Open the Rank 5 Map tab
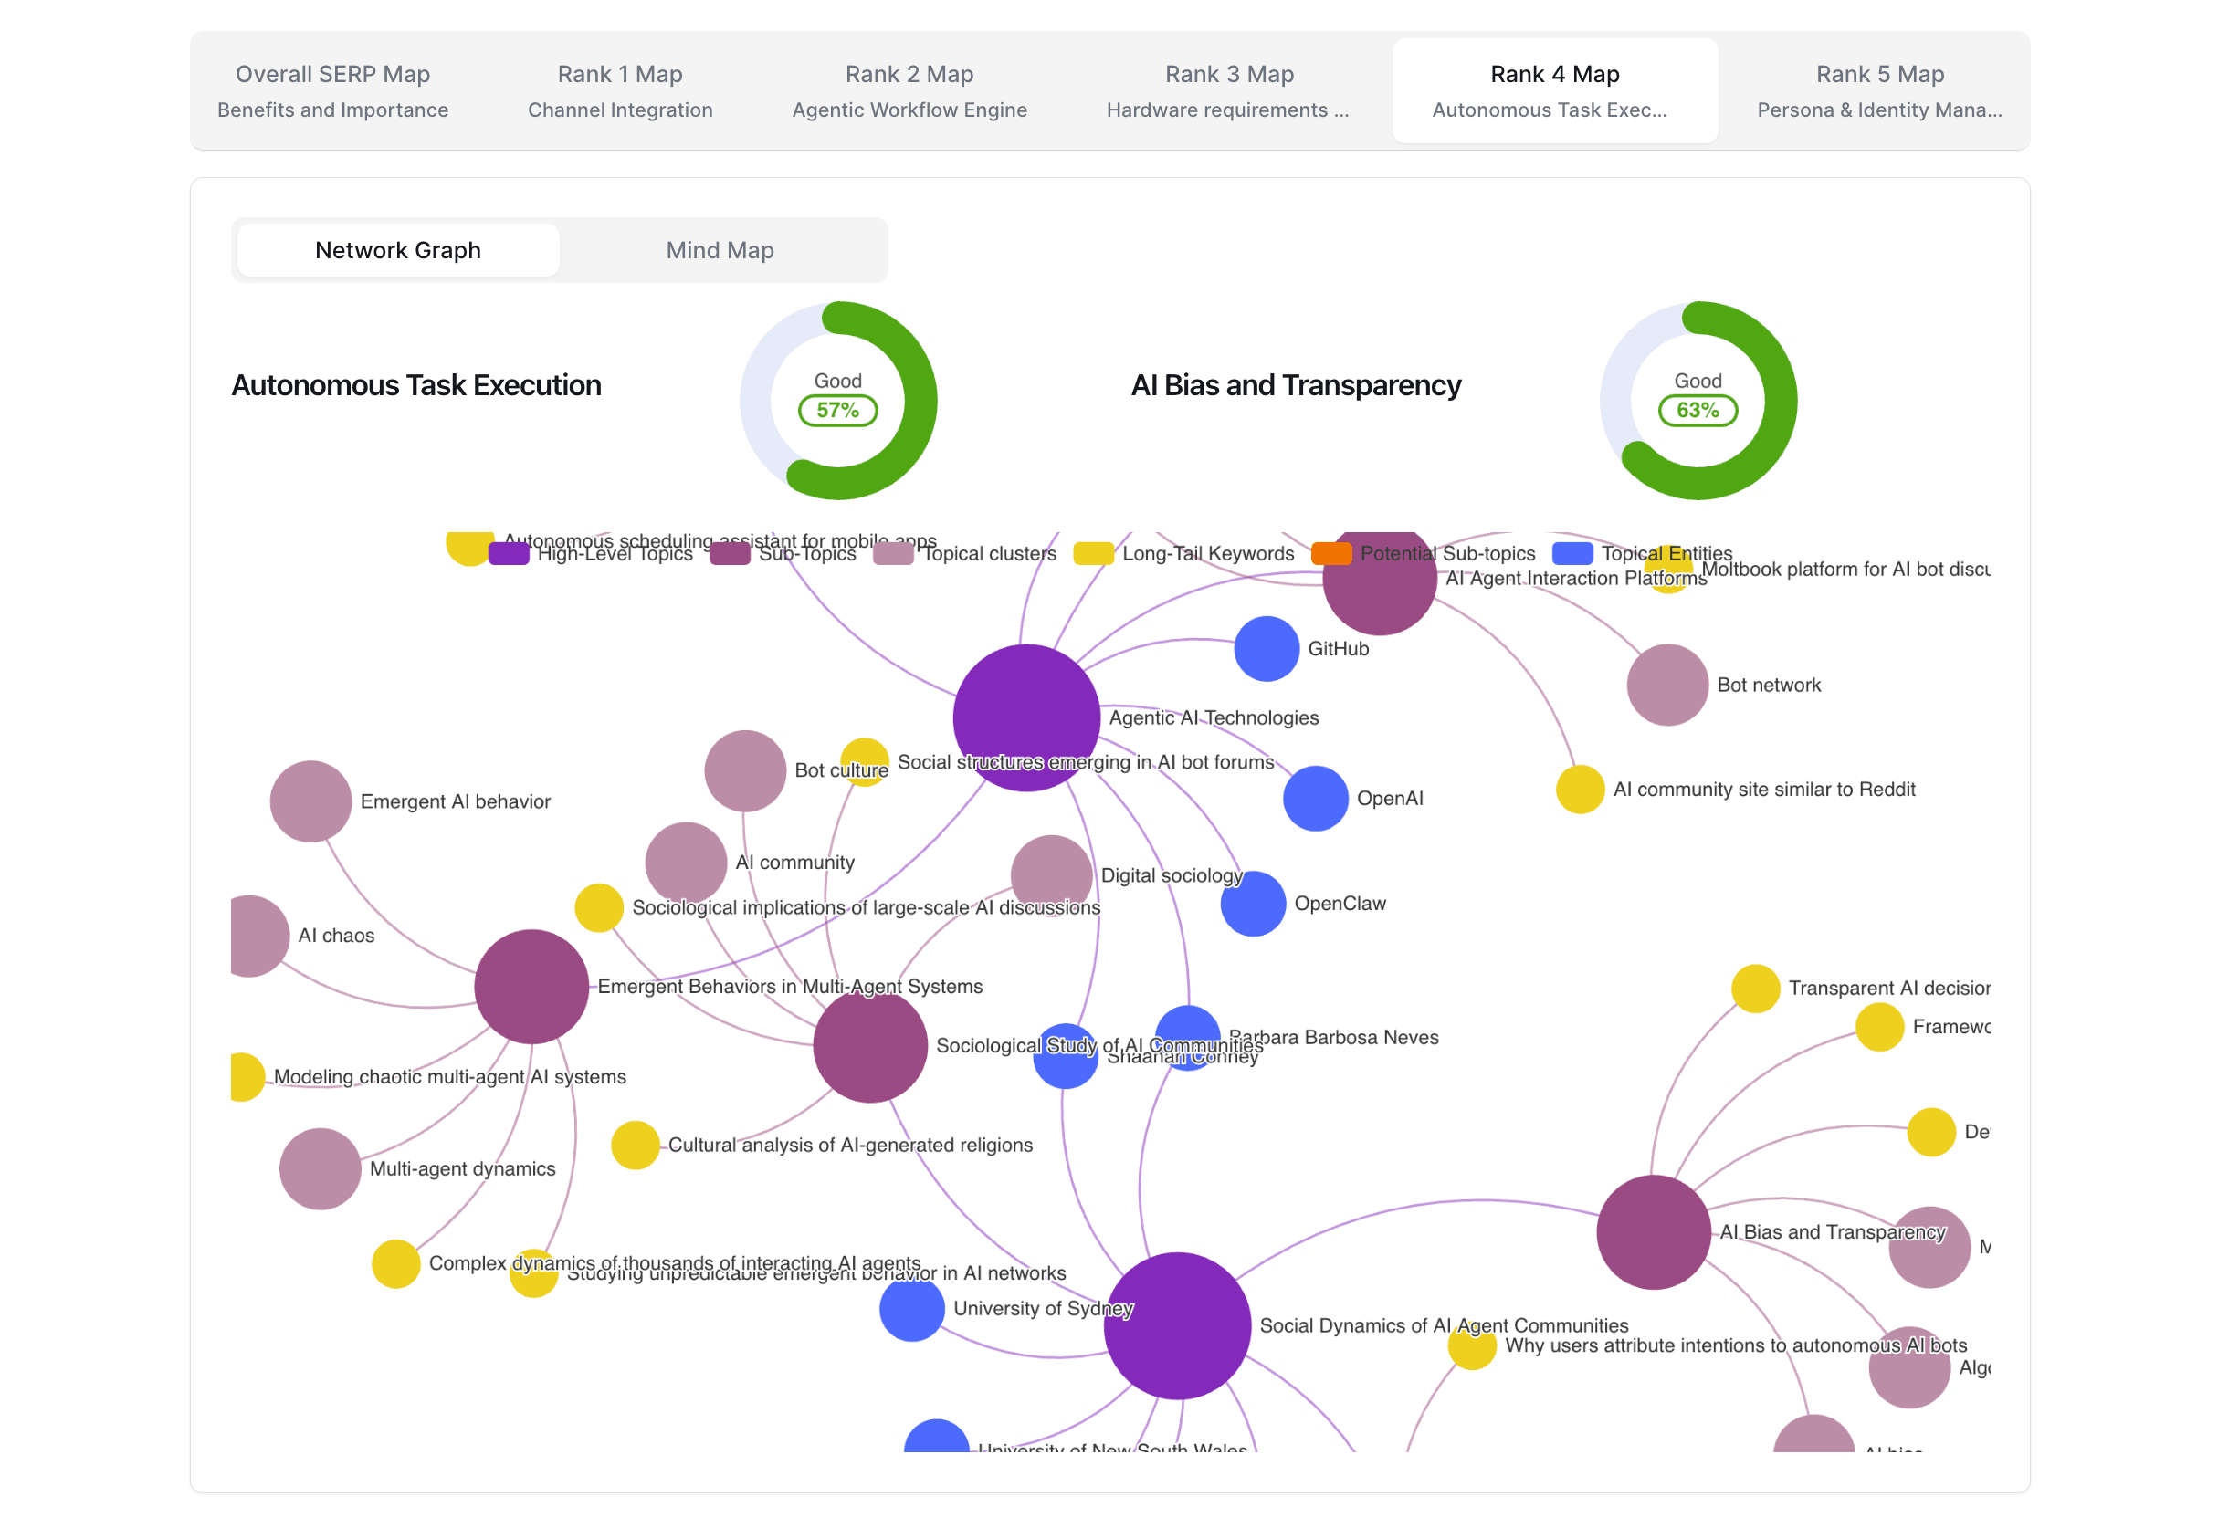The image size is (2239, 1528). (1878, 90)
